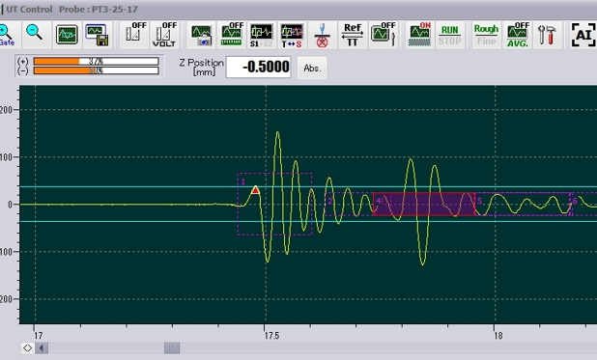Click the Abs. button beside Z Position
Image resolution: width=597 pixels, height=360 pixels.
pyautogui.click(x=312, y=68)
